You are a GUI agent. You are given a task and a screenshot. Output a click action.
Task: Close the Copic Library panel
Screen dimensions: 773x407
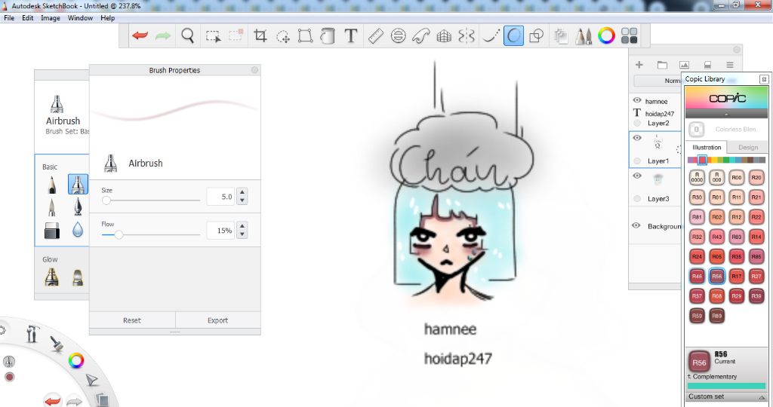point(764,78)
